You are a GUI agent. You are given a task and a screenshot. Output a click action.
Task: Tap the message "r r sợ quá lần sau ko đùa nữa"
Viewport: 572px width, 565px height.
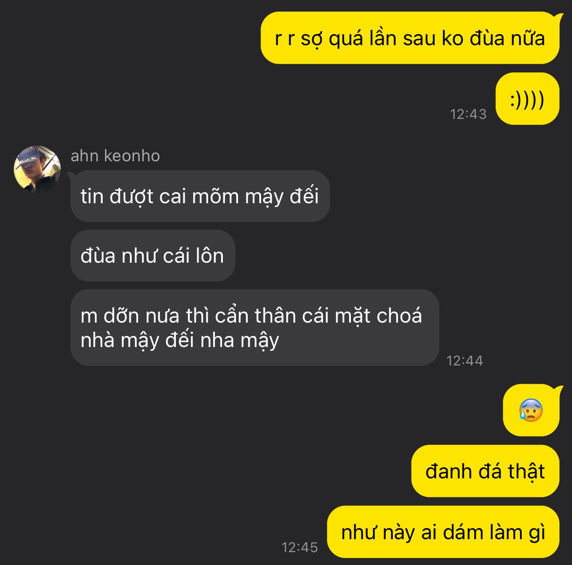(410, 38)
